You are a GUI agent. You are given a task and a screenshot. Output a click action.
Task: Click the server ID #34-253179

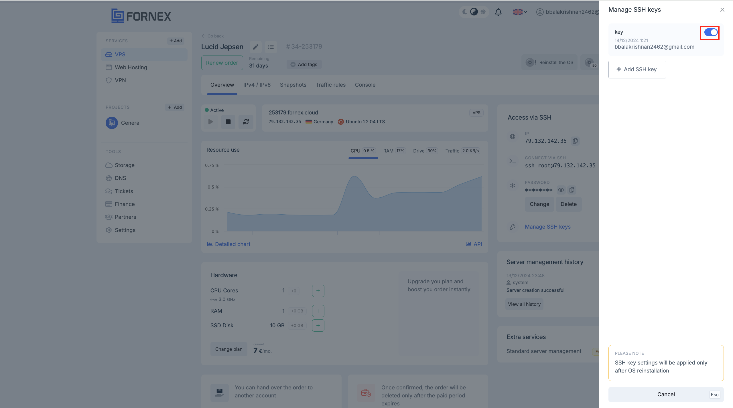304,46
